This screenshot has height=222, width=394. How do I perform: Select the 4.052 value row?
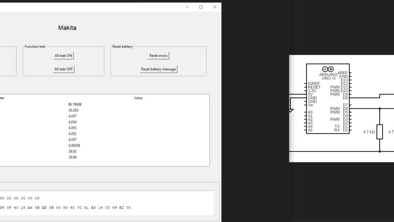click(x=104, y=134)
